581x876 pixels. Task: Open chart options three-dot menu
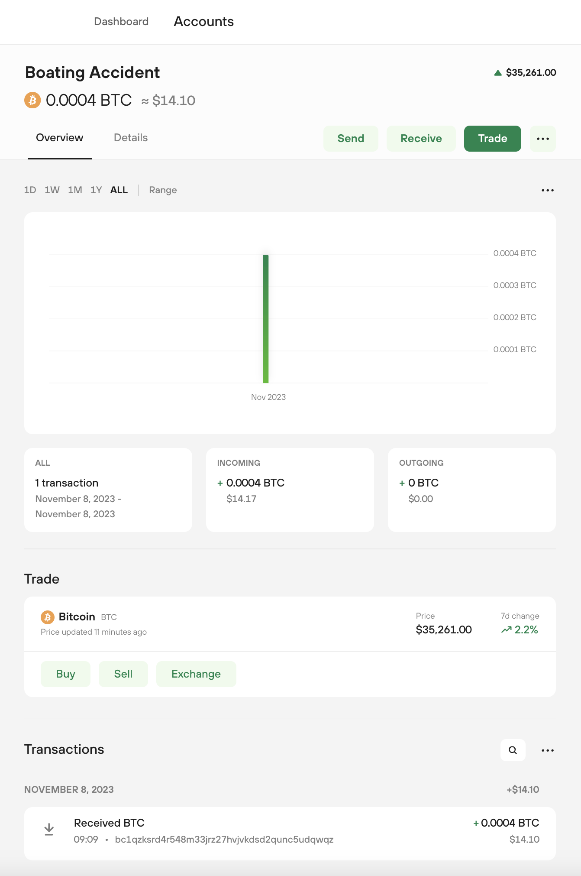[x=548, y=190]
